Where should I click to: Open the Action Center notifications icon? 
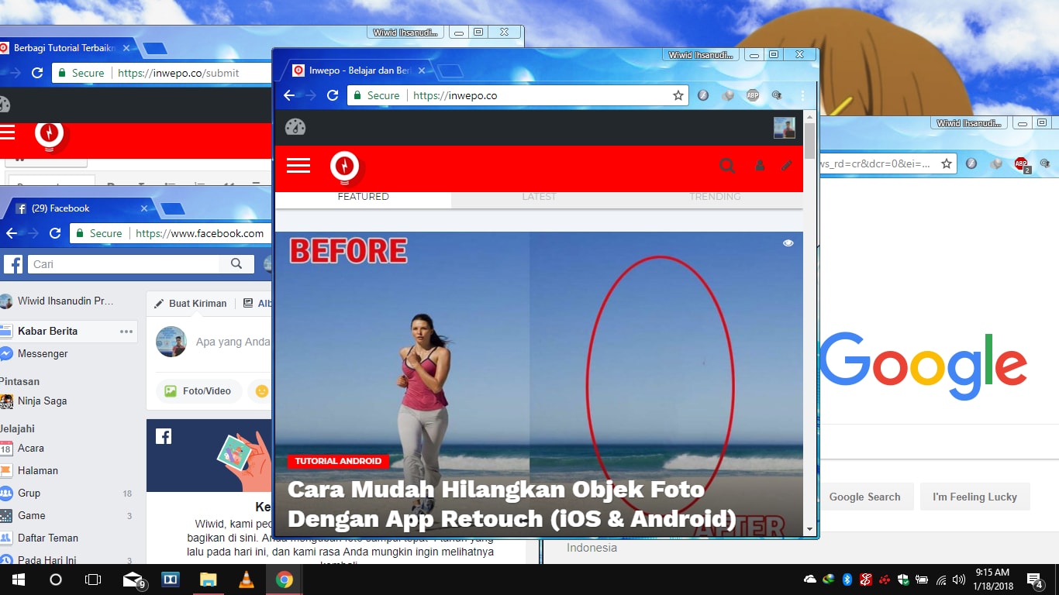point(1034,580)
